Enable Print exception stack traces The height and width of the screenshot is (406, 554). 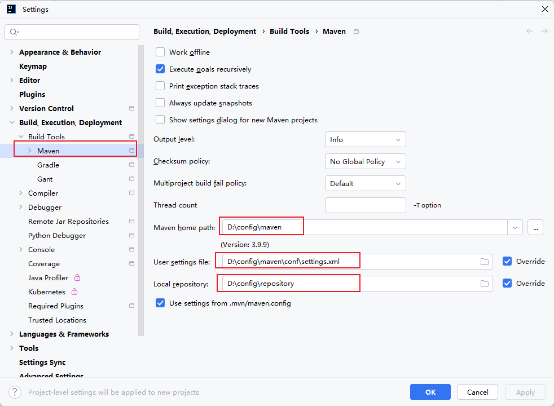click(x=160, y=86)
